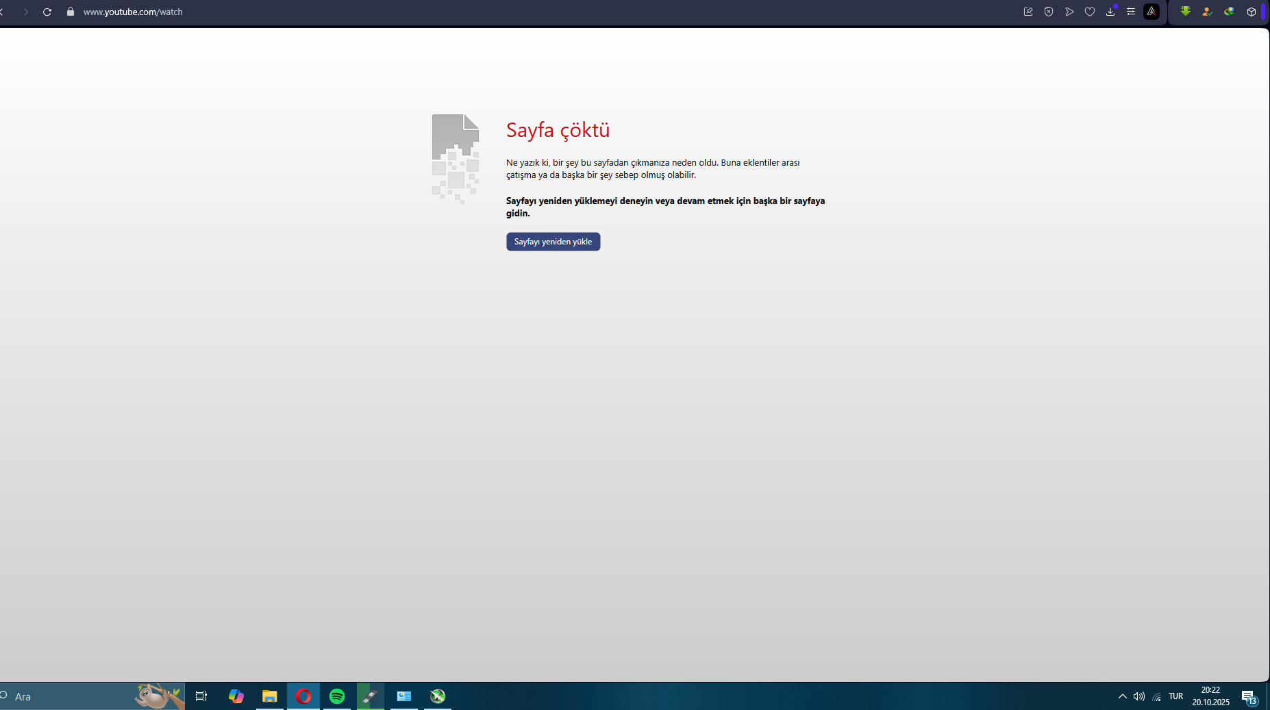
Task: Click the green download arrow extension icon
Action: pos(1186,11)
